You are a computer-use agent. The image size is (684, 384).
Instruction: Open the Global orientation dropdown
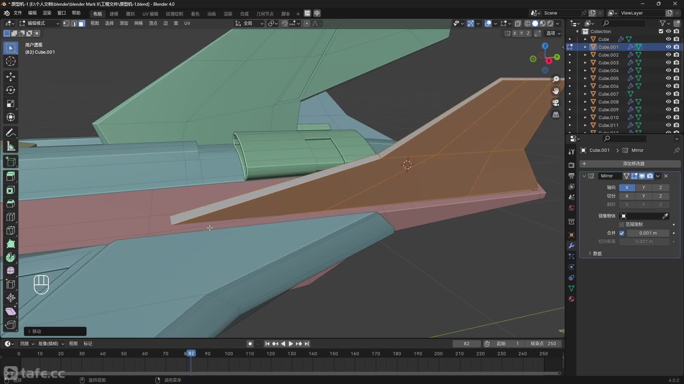click(x=249, y=23)
